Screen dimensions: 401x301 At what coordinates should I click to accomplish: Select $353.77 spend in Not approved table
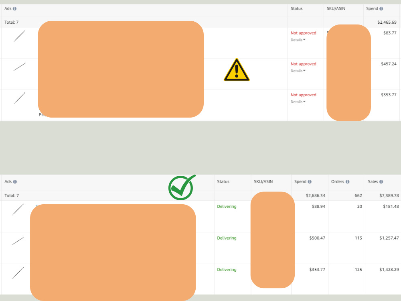[x=389, y=95]
